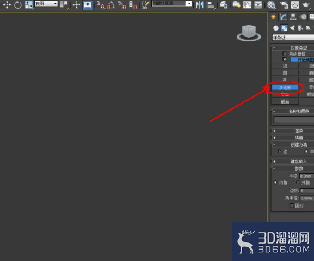Select Lights category icon

292,28
